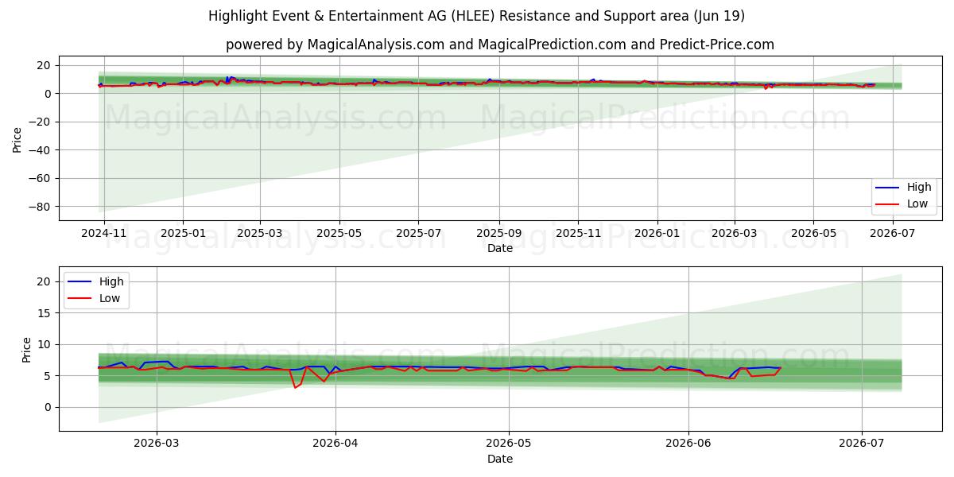Click the '2026-06' tick label in bottom chart
The width and height of the screenshot is (954, 477).
(688, 444)
